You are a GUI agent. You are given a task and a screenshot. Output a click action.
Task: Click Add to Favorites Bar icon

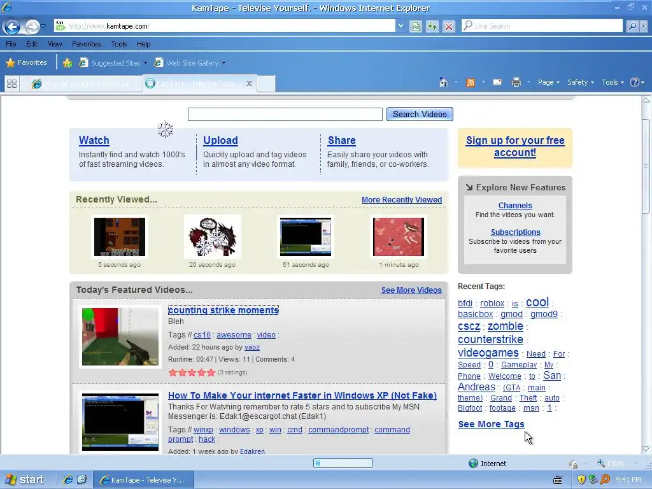point(67,63)
